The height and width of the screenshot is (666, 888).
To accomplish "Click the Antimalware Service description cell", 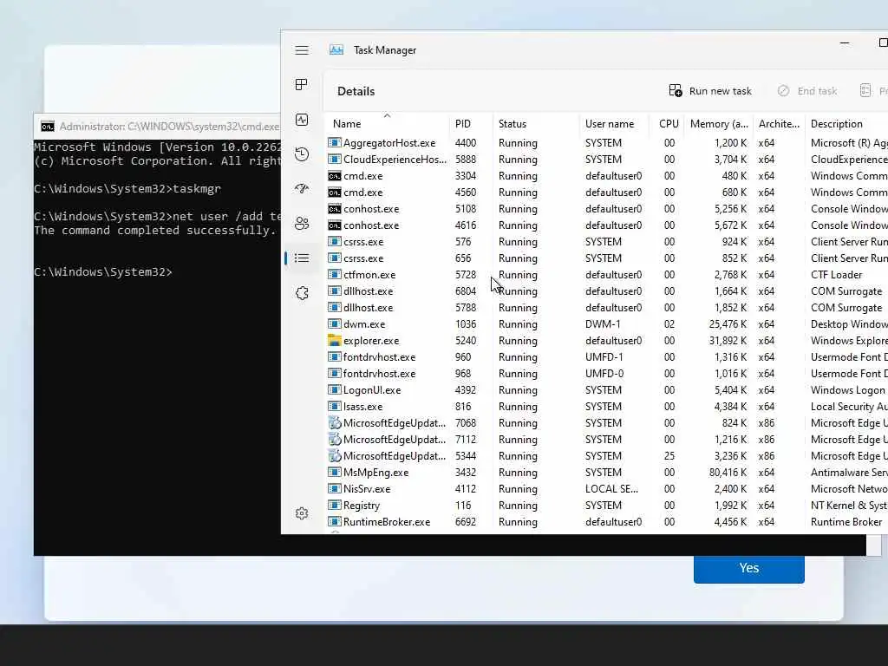I will click(x=849, y=473).
